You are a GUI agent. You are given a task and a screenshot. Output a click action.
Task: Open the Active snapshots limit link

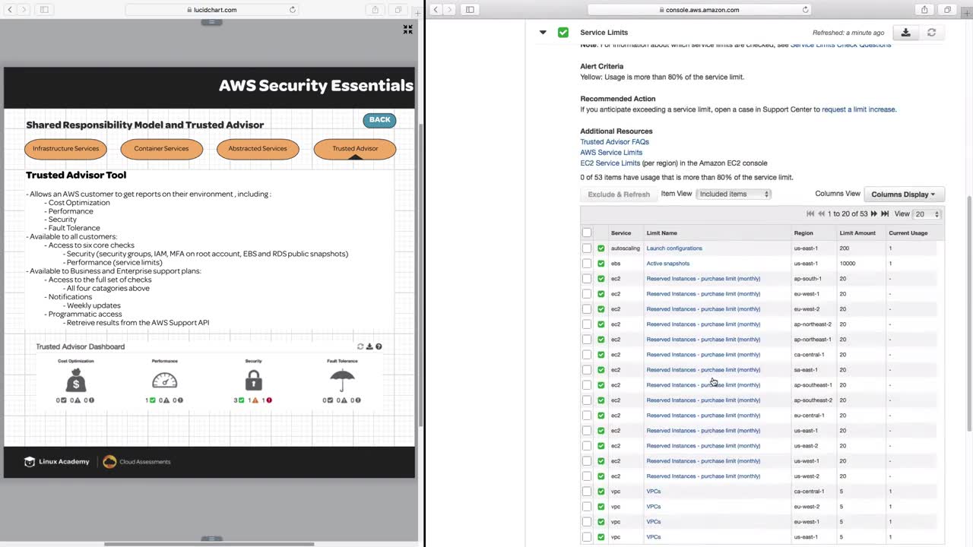[x=668, y=264]
